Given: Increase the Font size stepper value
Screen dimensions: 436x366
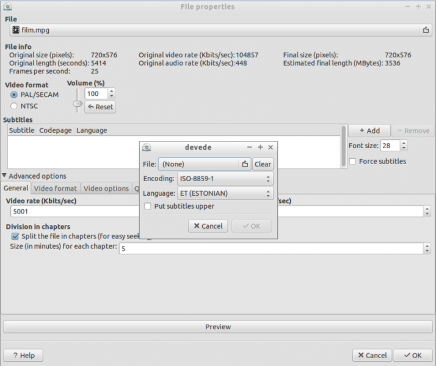Looking at the screenshot, I should pos(404,143).
